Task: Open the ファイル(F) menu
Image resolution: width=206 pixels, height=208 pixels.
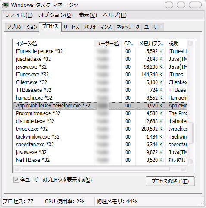Action: (x=19, y=15)
